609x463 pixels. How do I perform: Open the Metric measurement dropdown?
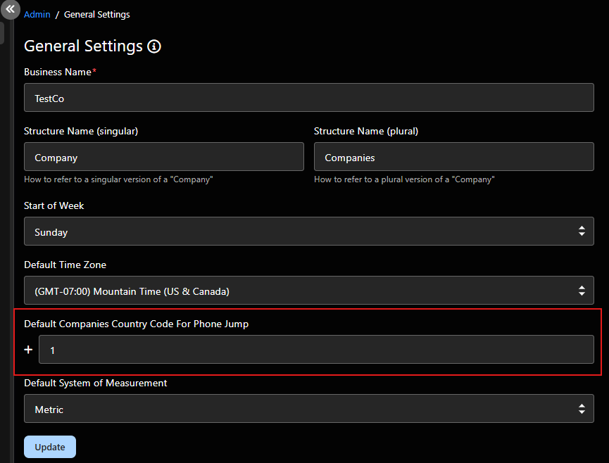[309, 409]
